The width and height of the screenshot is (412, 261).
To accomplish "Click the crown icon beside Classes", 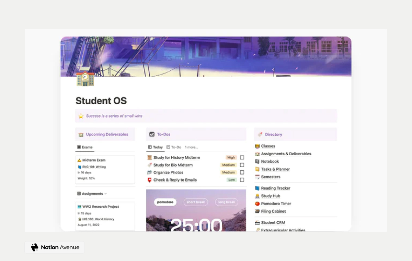I will pos(258,146).
